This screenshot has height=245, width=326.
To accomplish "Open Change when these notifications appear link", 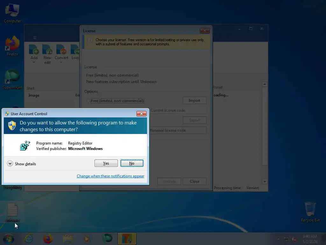I will point(110,176).
